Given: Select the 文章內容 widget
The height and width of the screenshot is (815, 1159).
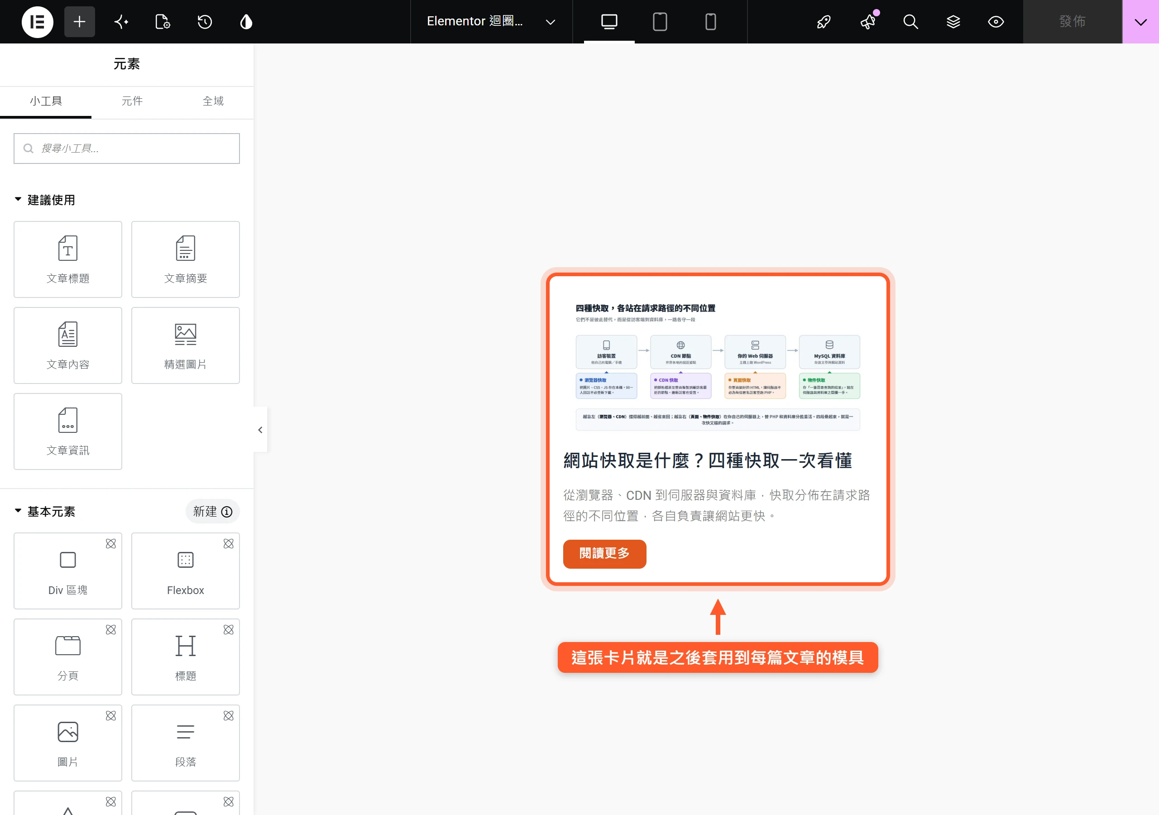Looking at the screenshot, I should (67, 345).
